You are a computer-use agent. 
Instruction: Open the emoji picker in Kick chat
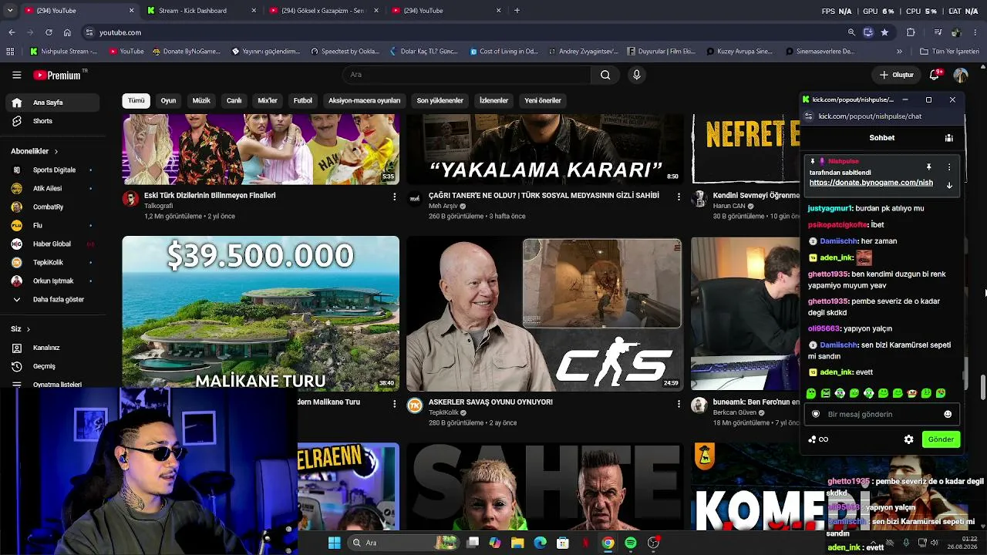(x=948, y=414)
